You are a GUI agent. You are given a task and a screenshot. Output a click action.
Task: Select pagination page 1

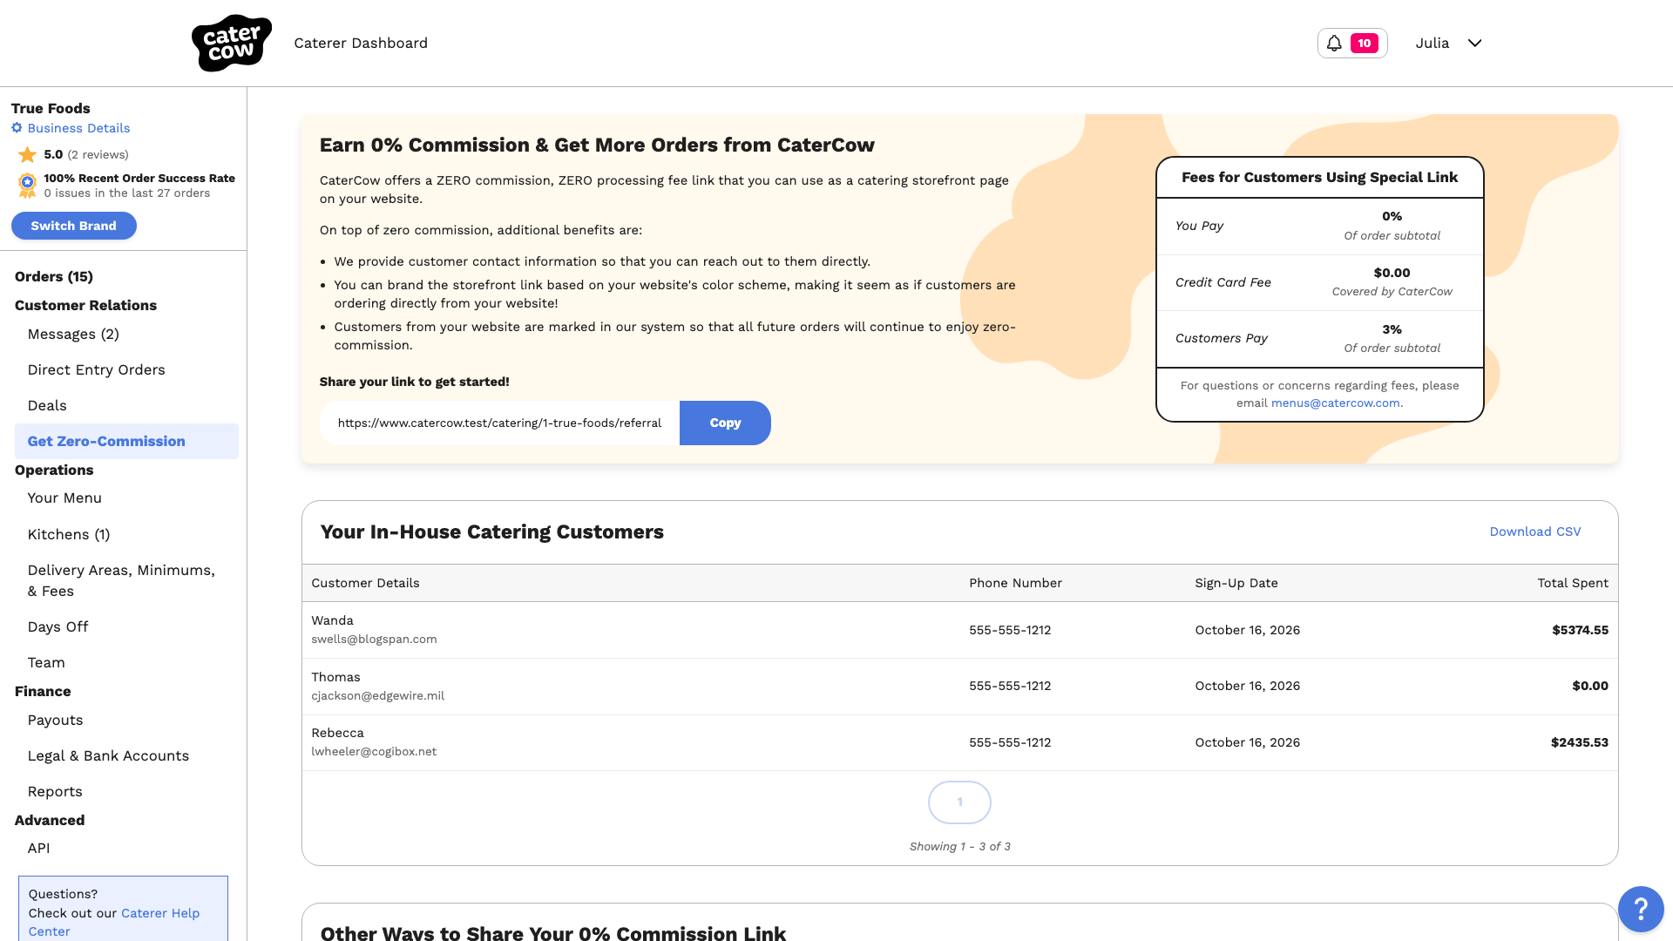point(959,802)
